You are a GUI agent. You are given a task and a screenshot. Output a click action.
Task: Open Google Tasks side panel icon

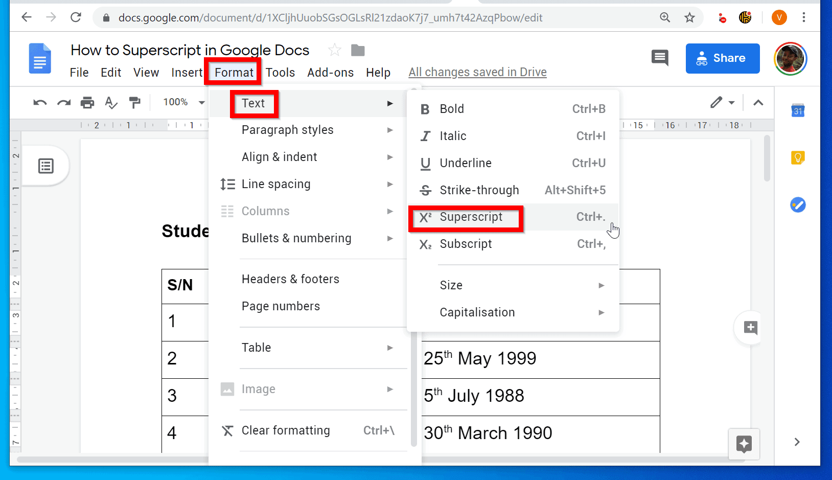click(x=798, y=205)
